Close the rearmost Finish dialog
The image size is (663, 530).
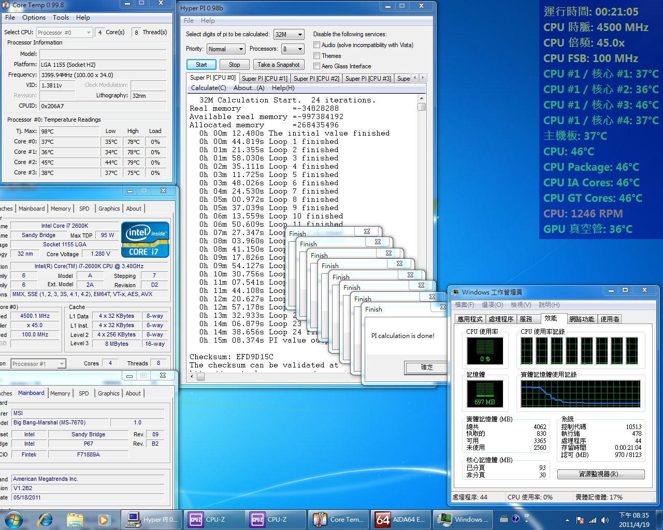(x=367, y=231)
